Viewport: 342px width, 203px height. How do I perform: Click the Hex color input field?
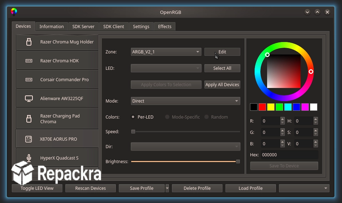(290, 155)
